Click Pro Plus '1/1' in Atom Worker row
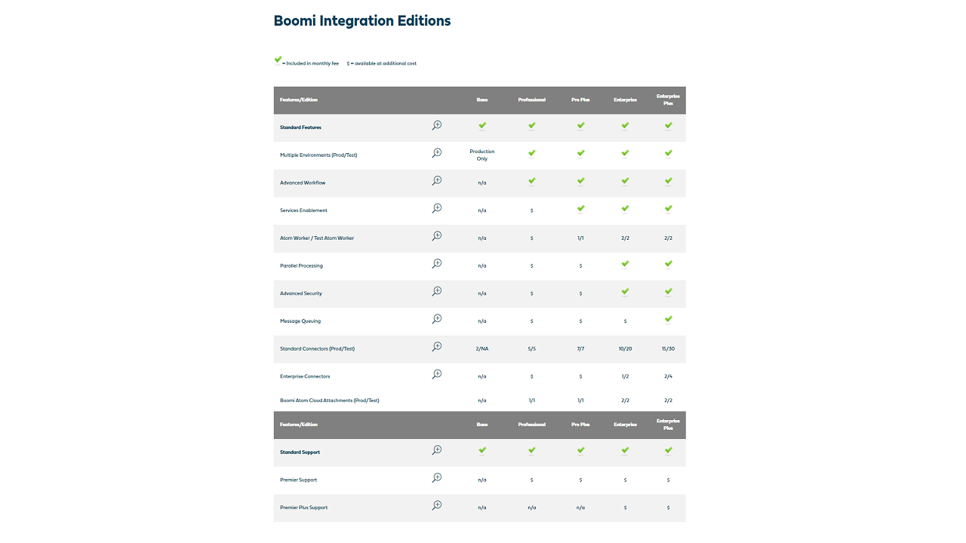 [x=580, y=238]
